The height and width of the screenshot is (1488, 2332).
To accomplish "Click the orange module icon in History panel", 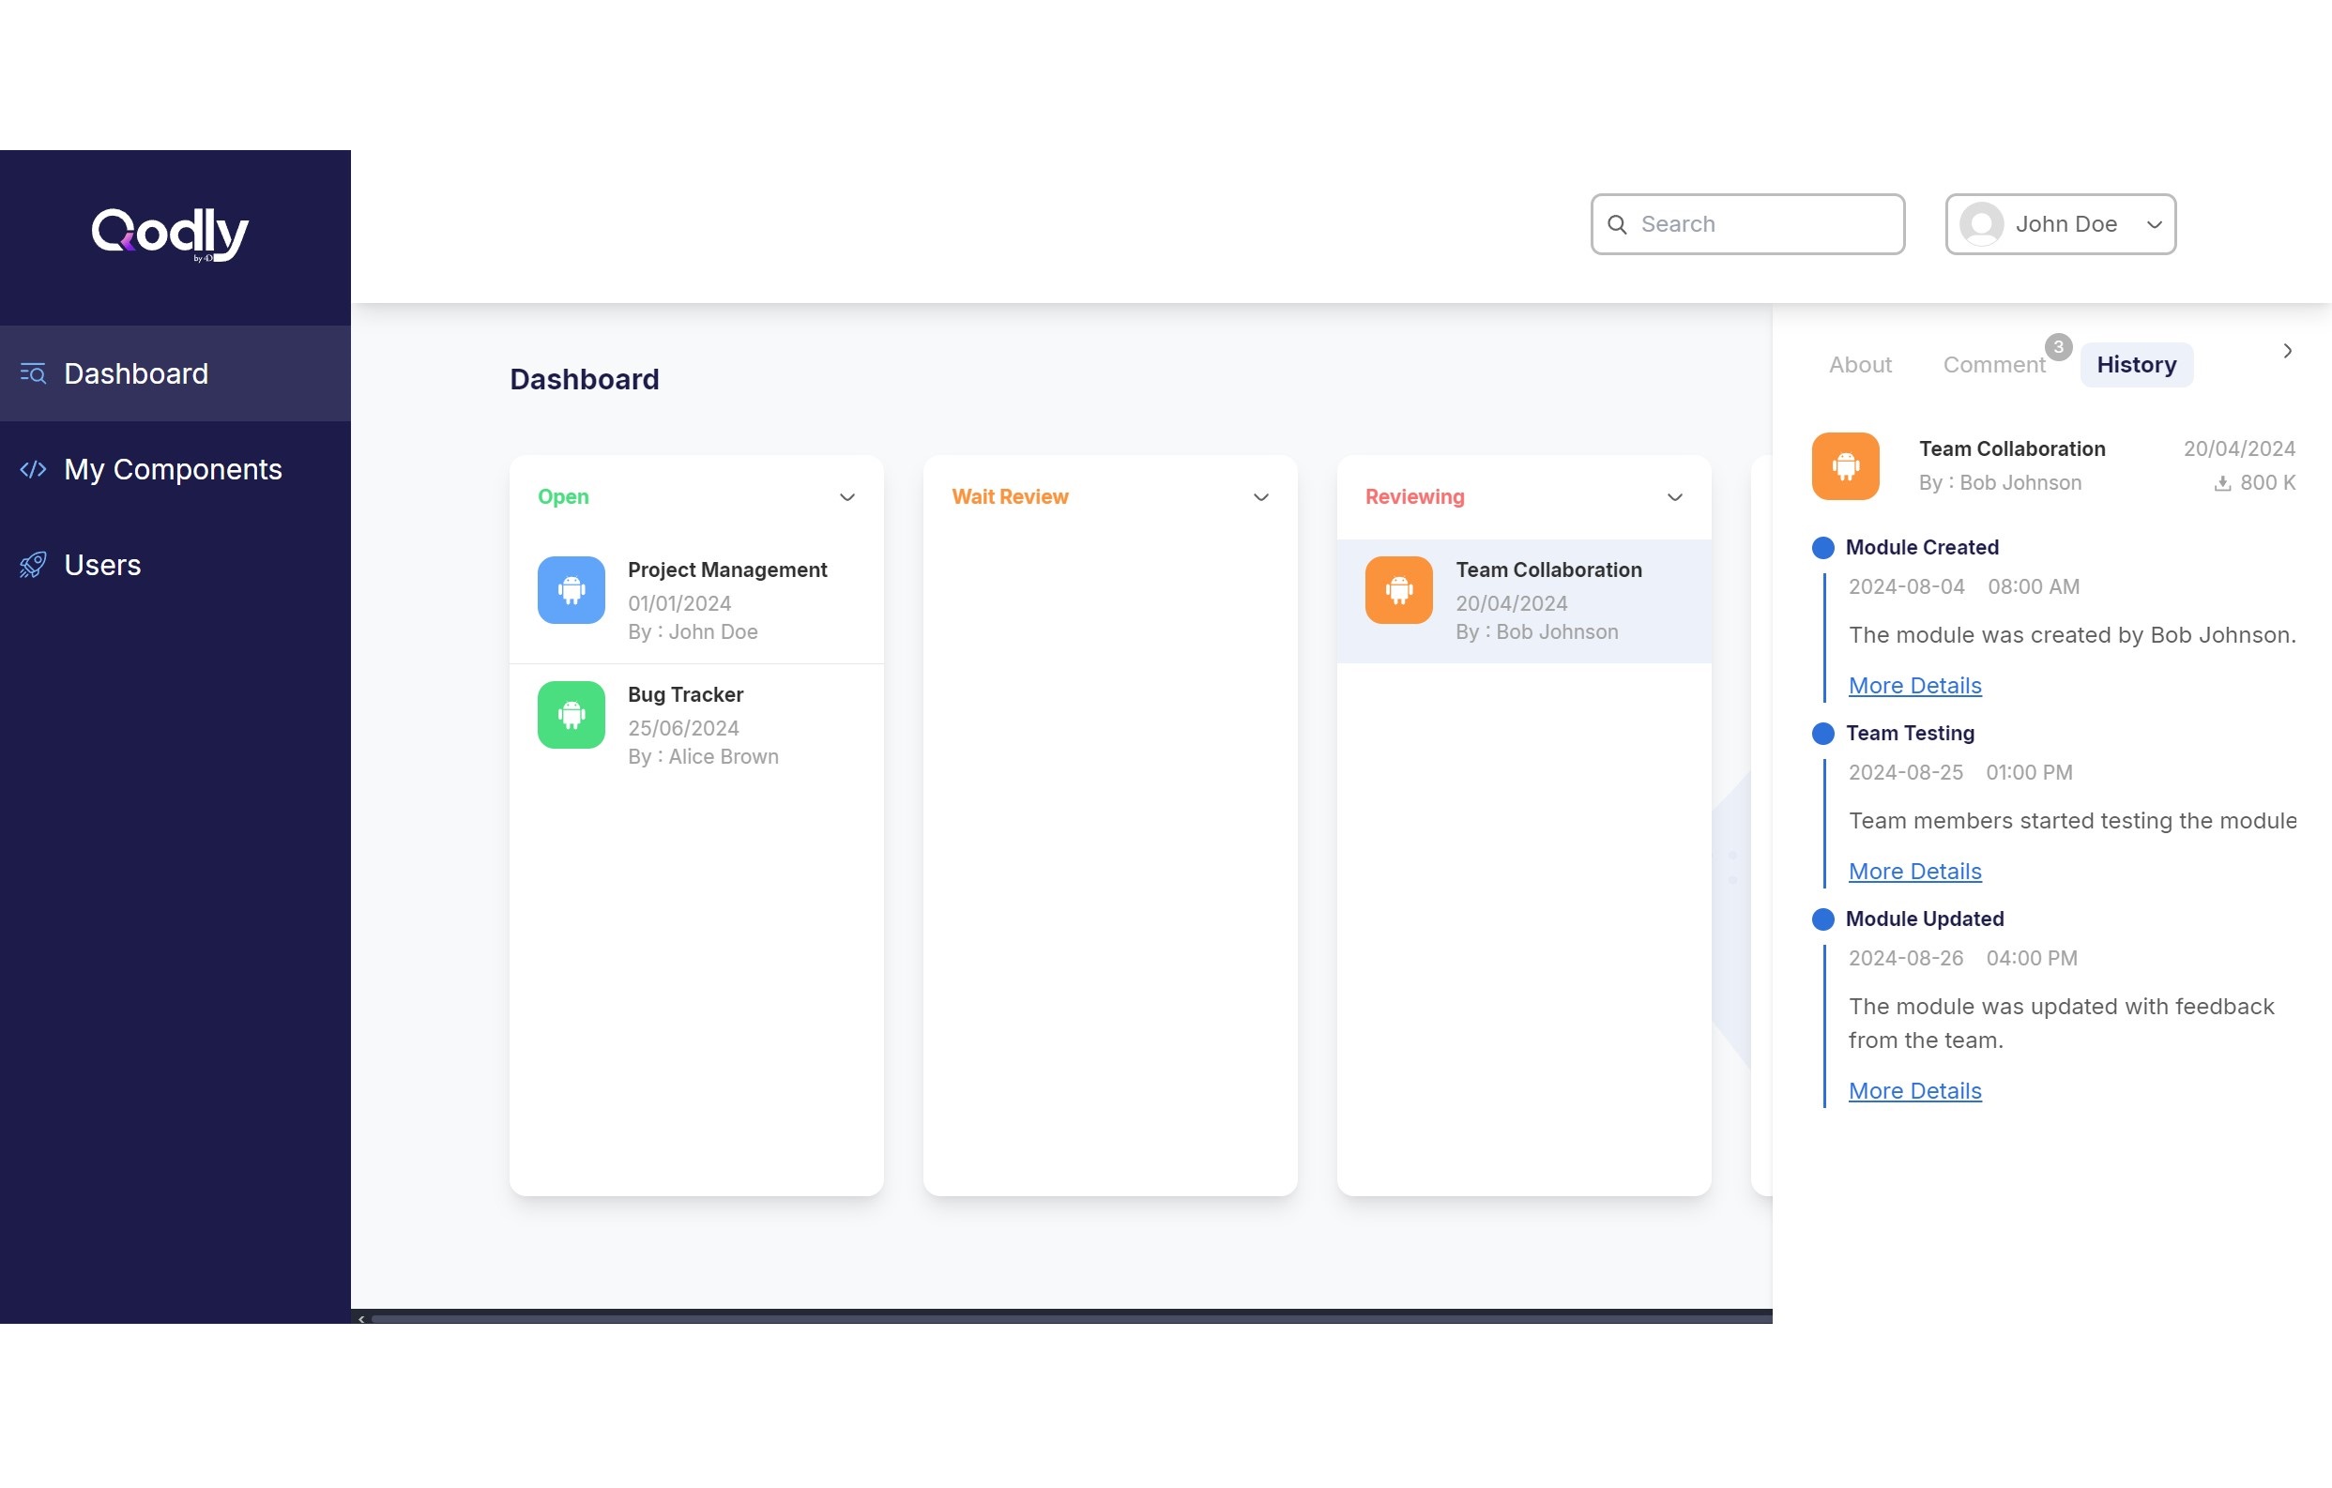I will pyautogui.click(x=1845, y=465).
